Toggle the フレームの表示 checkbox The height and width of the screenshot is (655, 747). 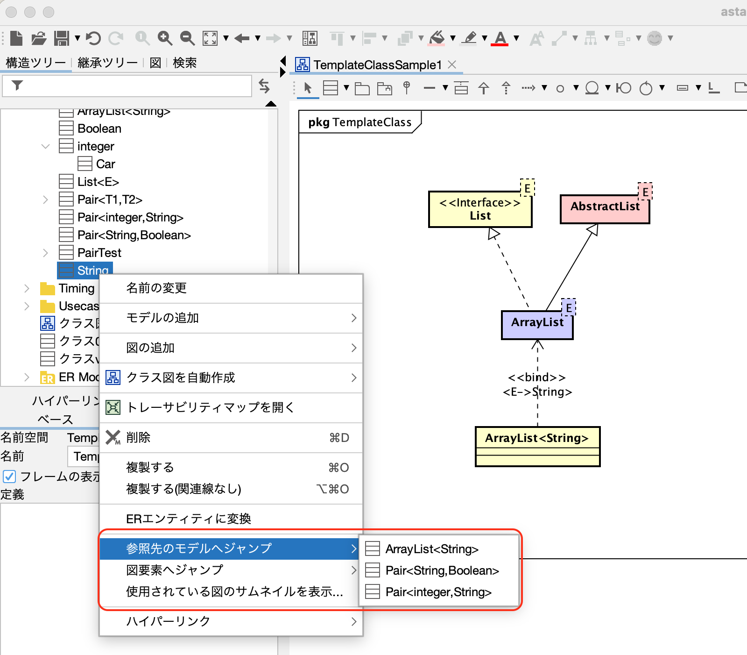9,477
